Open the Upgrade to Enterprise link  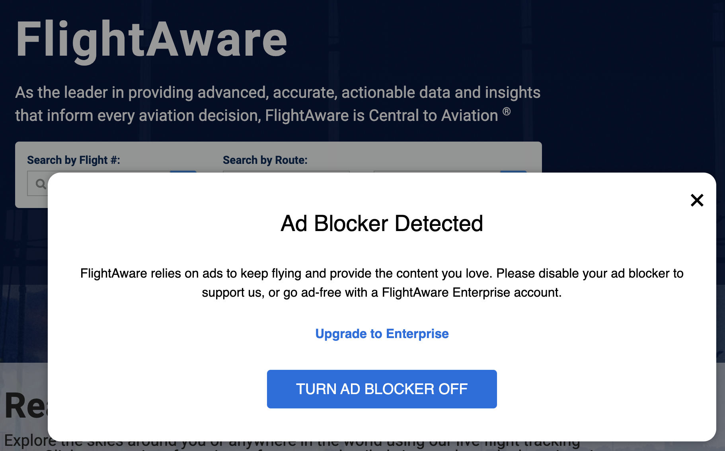click(382, 334)
